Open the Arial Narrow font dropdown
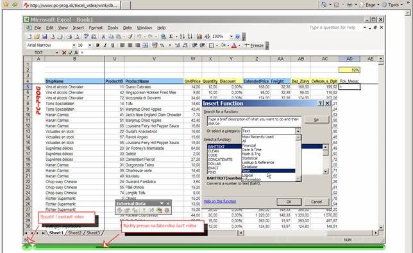 point(74,45)
